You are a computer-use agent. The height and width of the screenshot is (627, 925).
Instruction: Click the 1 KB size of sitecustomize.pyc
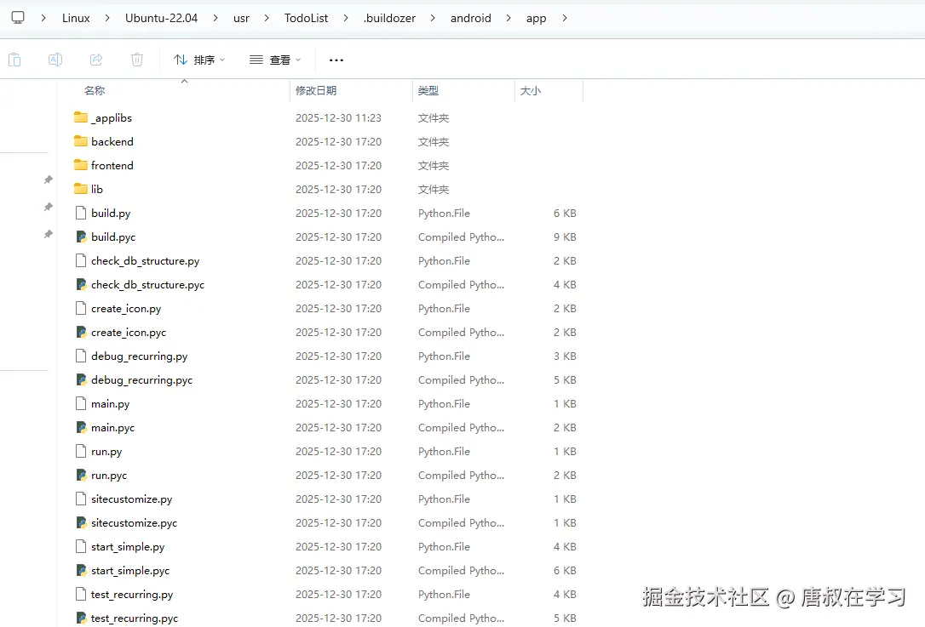(565, 522)
